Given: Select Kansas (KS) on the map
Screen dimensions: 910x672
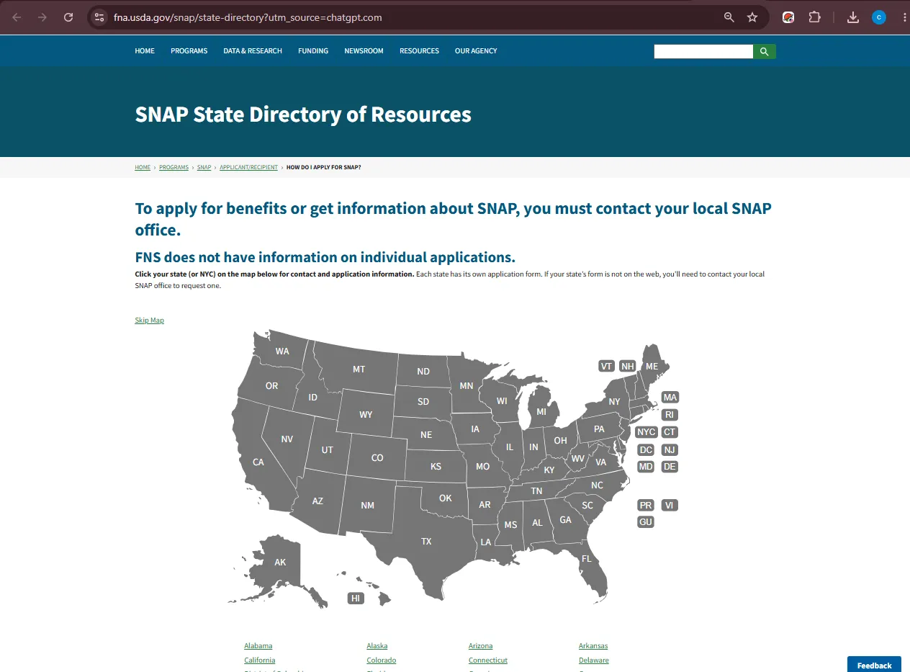Looking at the screenshot, I should click(436, 467).
